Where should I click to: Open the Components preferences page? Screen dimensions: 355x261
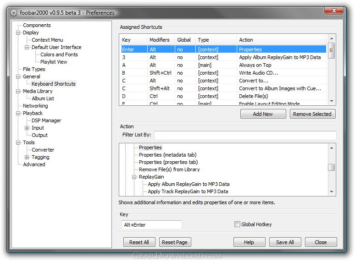tap(37, 25)
